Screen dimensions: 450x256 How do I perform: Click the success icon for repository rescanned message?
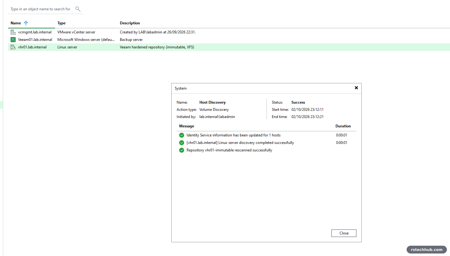(182, 150)
